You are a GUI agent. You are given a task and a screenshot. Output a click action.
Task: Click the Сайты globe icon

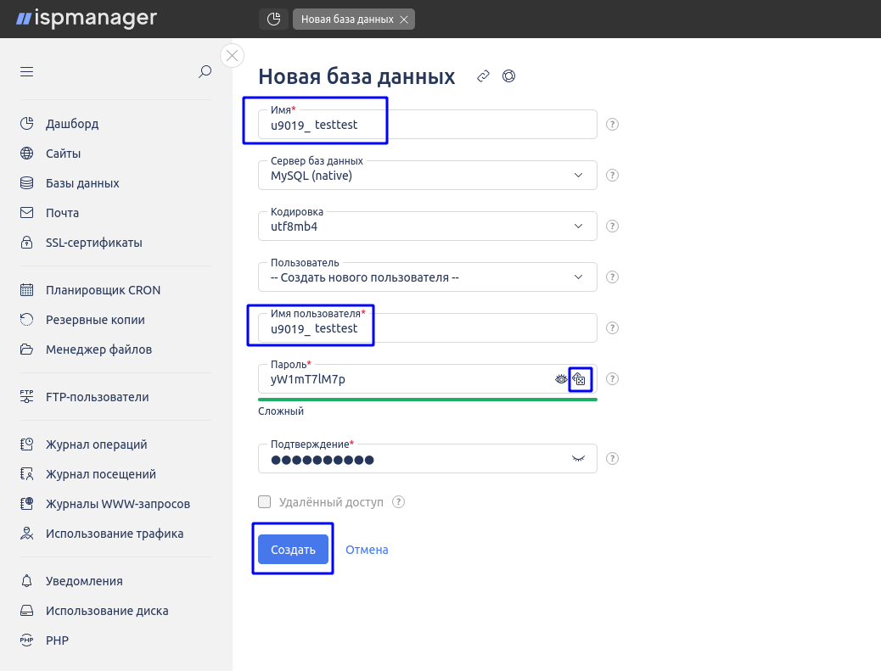coord(26,154)
